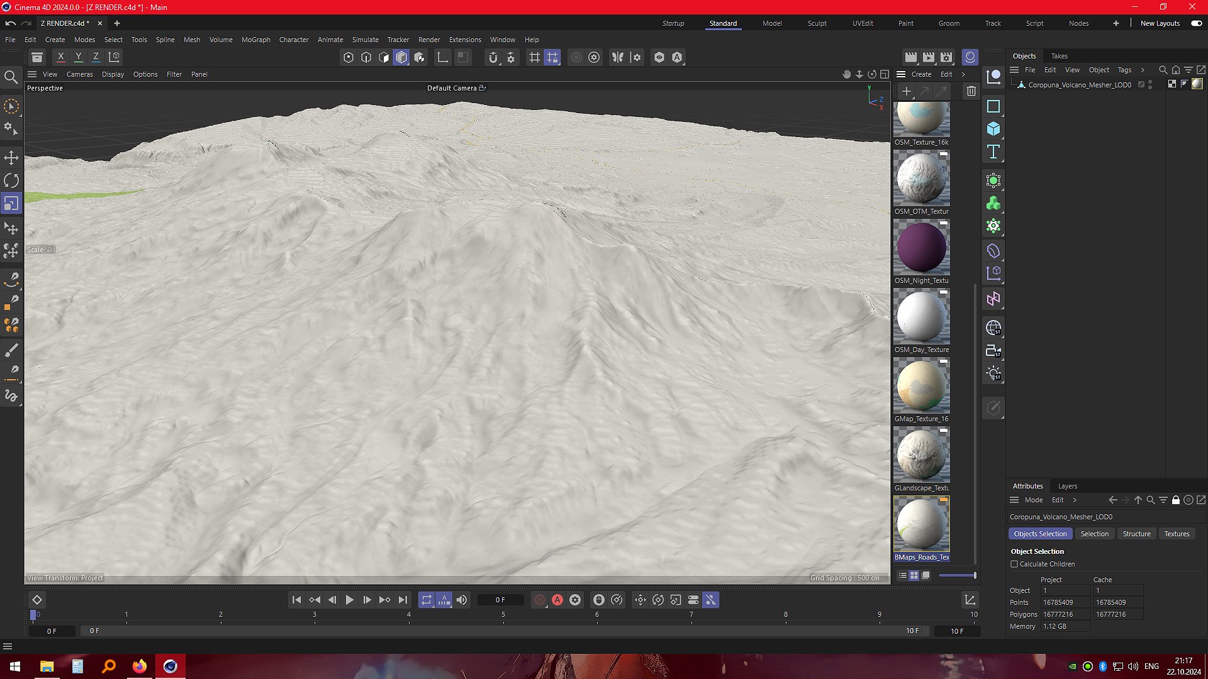Click the Volume builder icon
The width and height of the screenshot is (1208, 679).
point(993,203)
